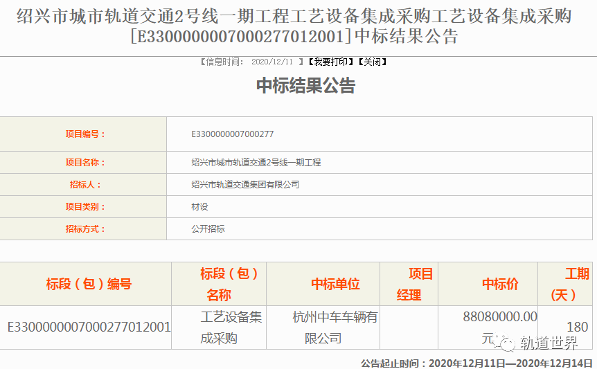597x369 pixels.
Task: Select the 中标结果公告 heading text
Action: click(305, 85)
